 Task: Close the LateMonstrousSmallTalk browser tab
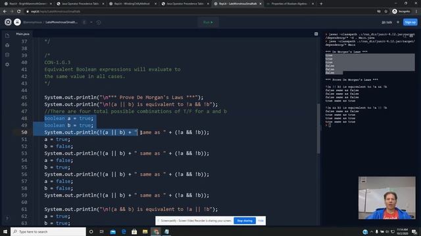pyautogui.click(x=260, y=4)
